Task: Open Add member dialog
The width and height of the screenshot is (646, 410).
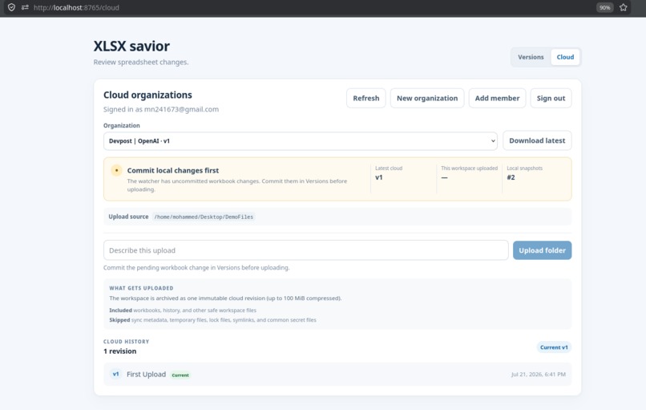Action: pos(497,98)
